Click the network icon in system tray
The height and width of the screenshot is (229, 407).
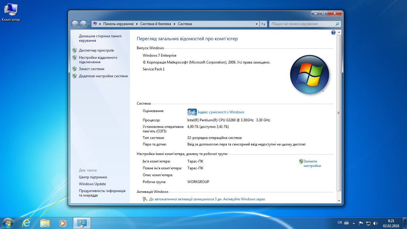pos(368,223)
